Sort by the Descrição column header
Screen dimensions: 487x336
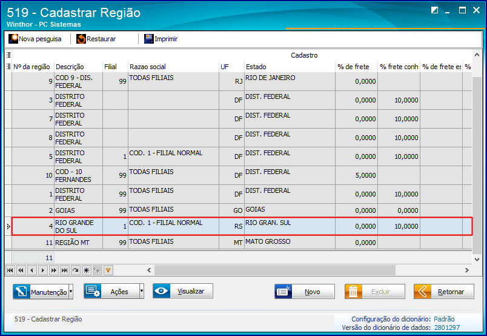(78, 67)
